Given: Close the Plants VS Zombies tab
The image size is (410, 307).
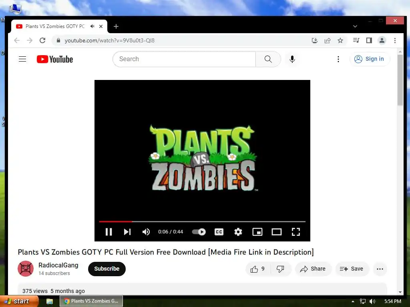Looking at the screenshot, I should (101, 26).
